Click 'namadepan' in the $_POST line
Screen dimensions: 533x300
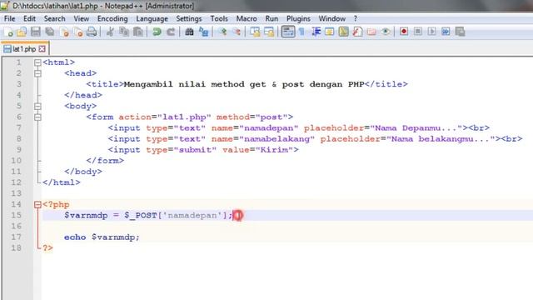coord(192,215)
